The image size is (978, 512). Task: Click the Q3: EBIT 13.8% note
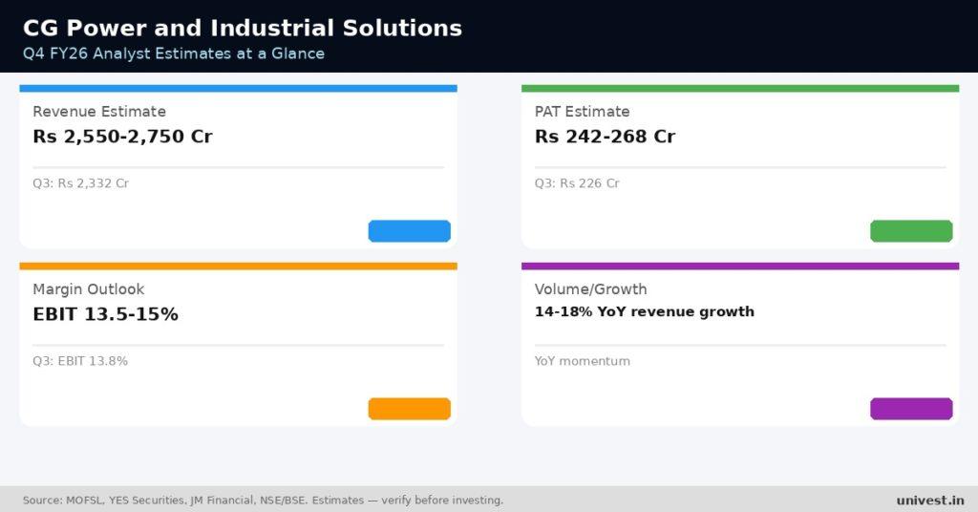pyautogui.click(x=80, y=361)
